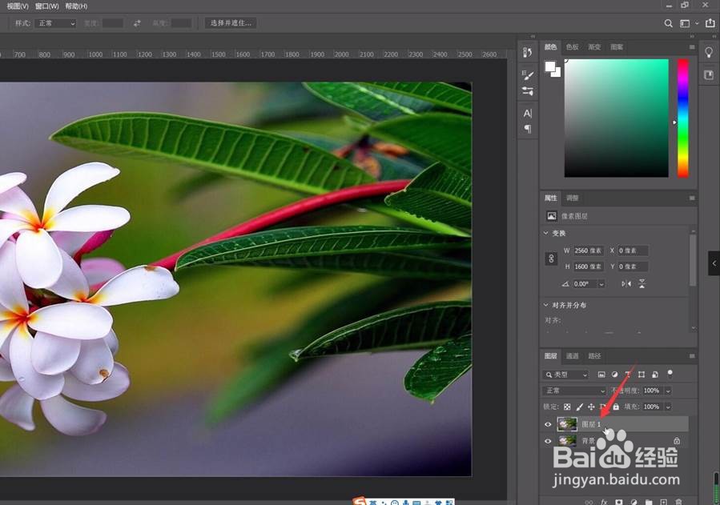Open the 帮助(H) menu
Screen dimensions: 720x505
[76, 6]
